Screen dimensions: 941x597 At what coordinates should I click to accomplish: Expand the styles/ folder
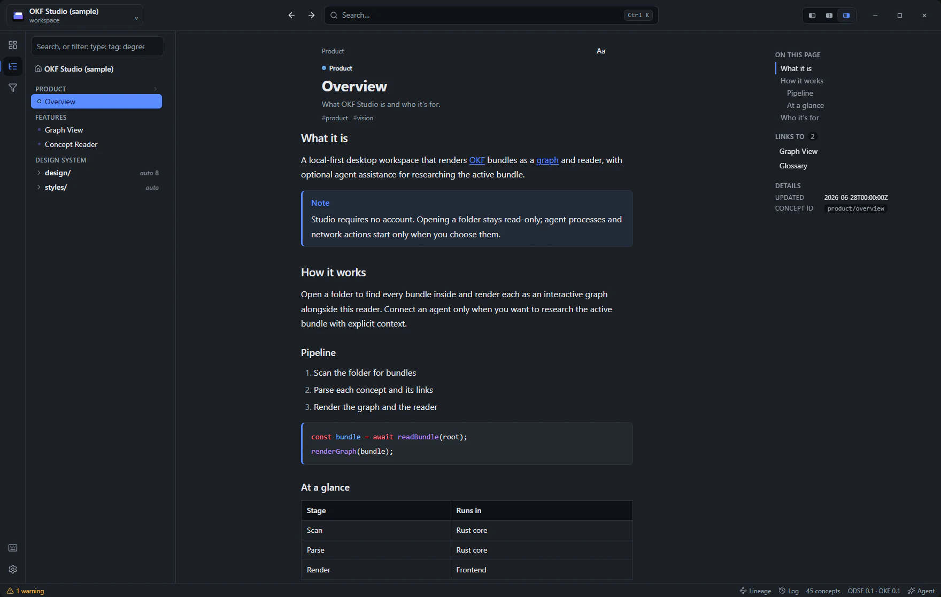38,187
